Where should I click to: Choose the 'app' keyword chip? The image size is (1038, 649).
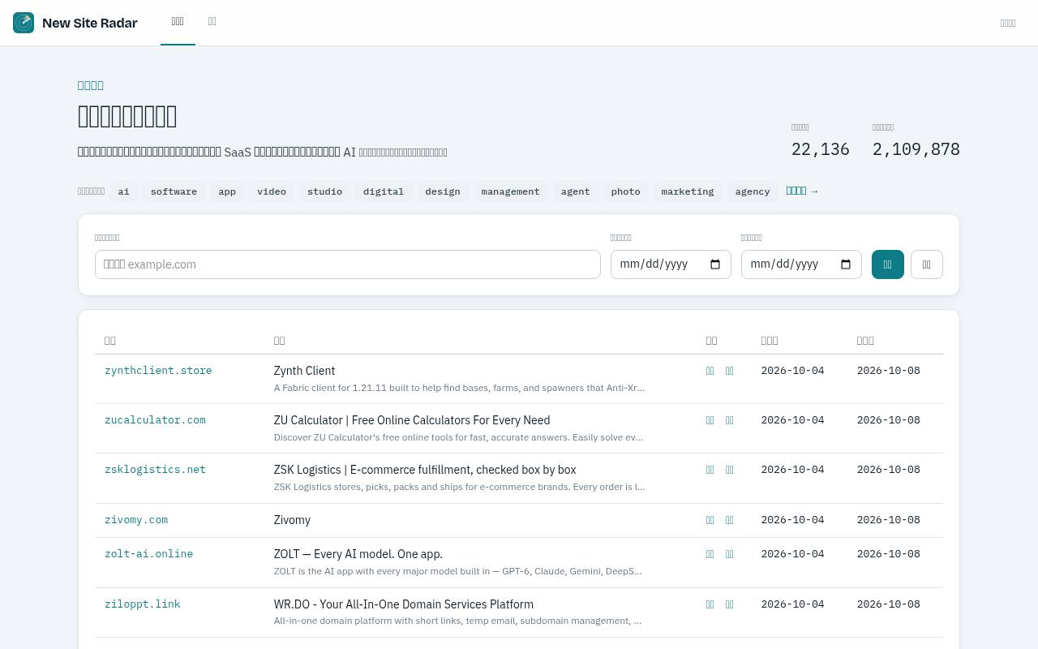pyautogui.click(x=227, y=191)
